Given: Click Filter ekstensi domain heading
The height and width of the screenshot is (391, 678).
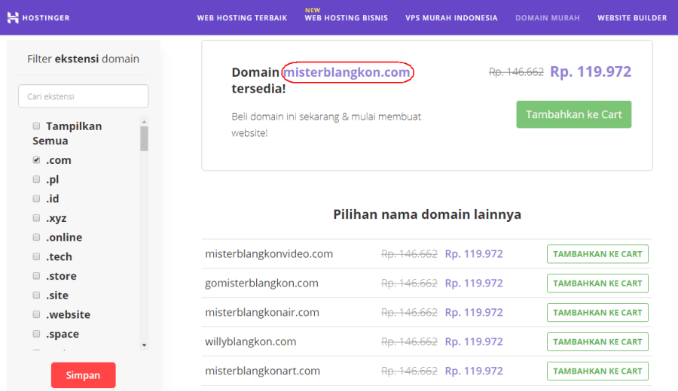Looking at the screenshot, I should [x=83, y=59].
